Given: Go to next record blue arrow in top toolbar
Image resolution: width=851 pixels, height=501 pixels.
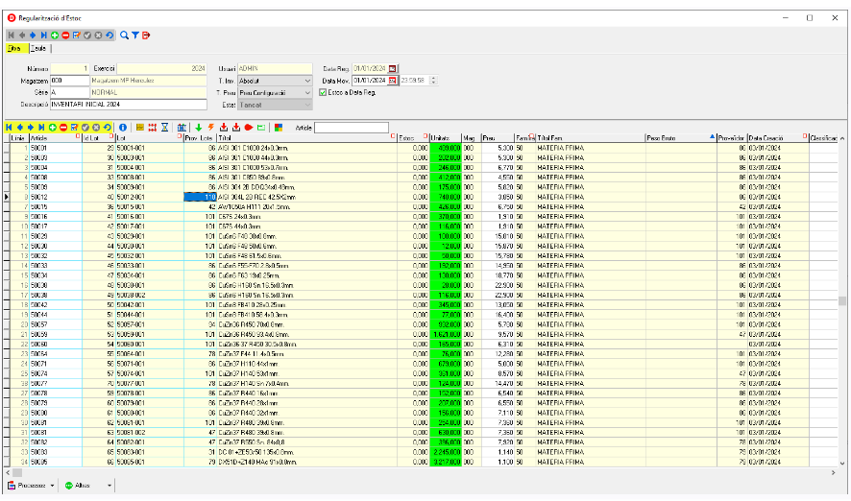Looking at the screenshot, I should point(33,36).
